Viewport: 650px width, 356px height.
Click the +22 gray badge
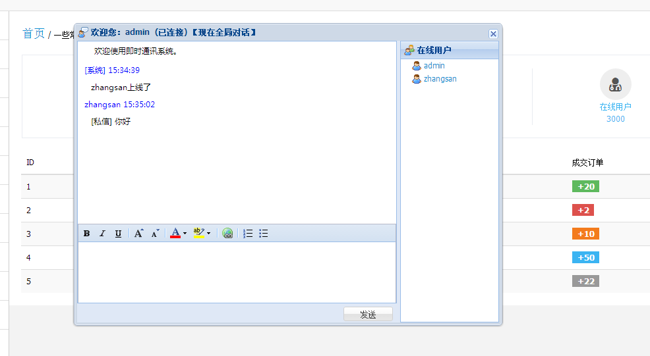pyautogui.click(x=586, y=281)
